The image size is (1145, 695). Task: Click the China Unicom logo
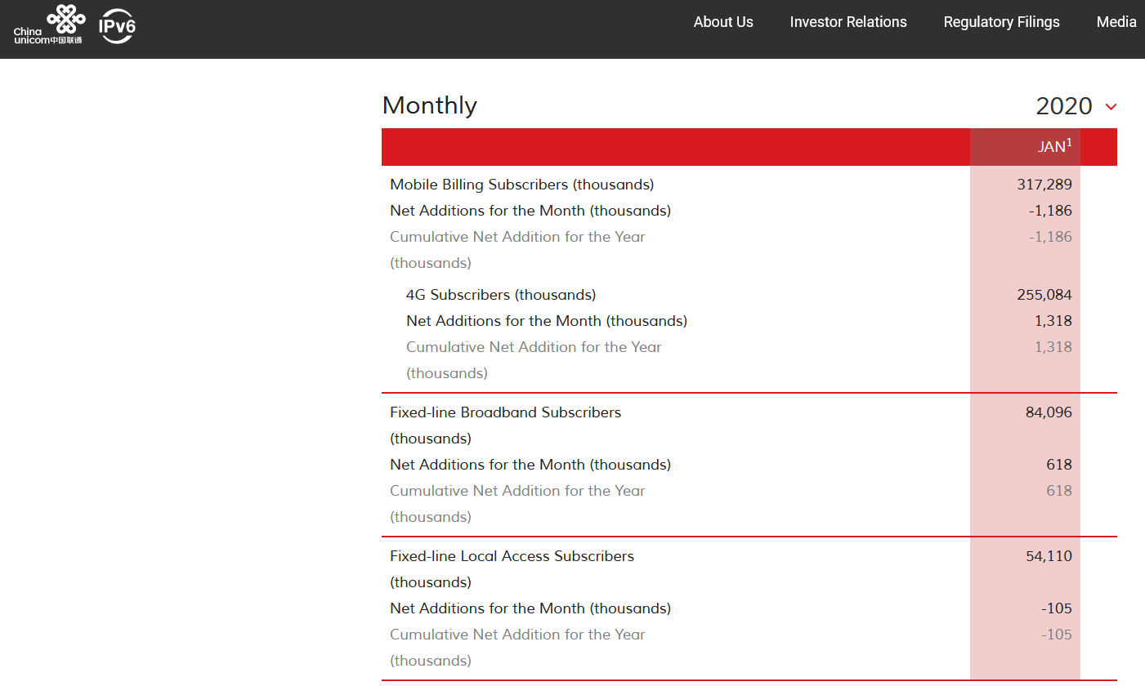click(48, 25)
